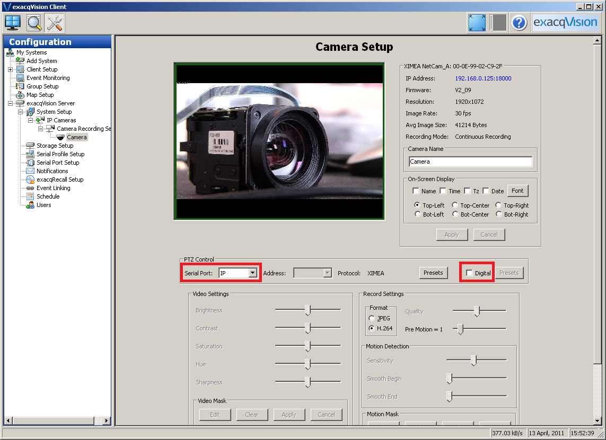This screenshot has height=440, width=606.
Task: Click the vertical scrollbar down arrow
Action: [597, 421]
